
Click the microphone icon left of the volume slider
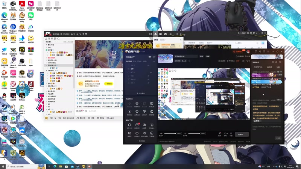pyautogui.click(x=161, y=134)
